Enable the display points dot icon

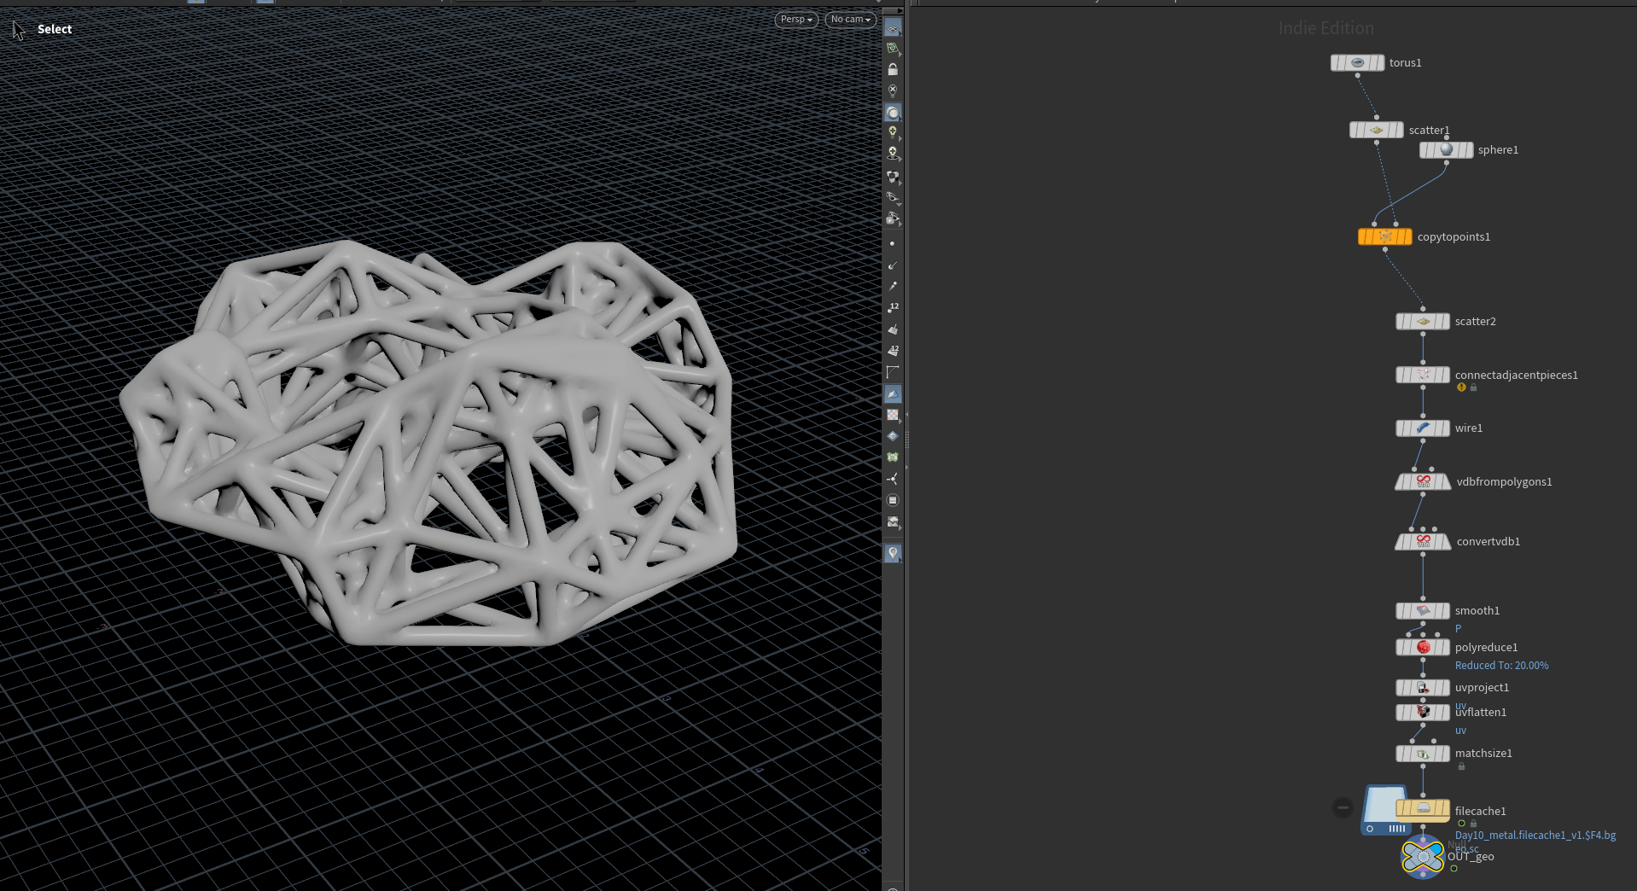pos(892,244)
